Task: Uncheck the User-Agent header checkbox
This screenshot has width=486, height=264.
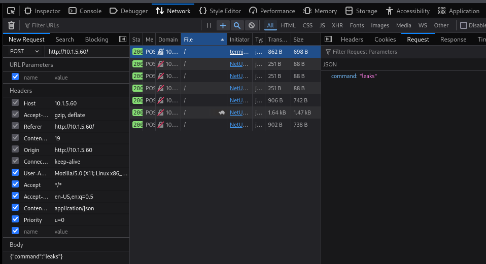Action: click(x=15, y=173)
